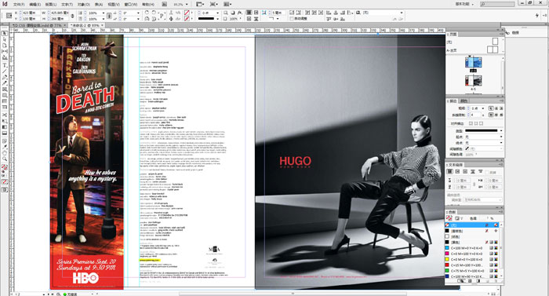Switch to the ID CS5 indd document tab
The width and height of the screenshot is (549, 296).
pos(37,26)
